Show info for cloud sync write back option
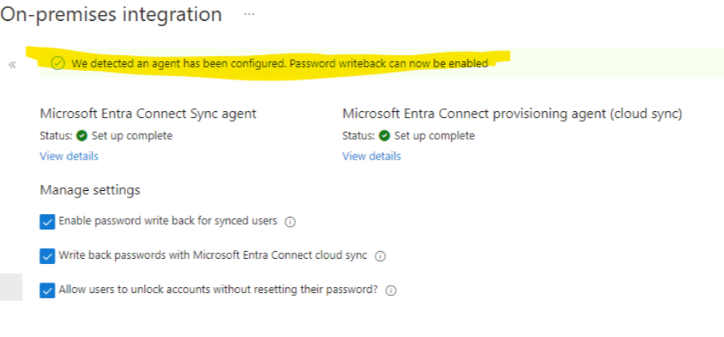The image size is (724, 337). (x=380, y=256)
